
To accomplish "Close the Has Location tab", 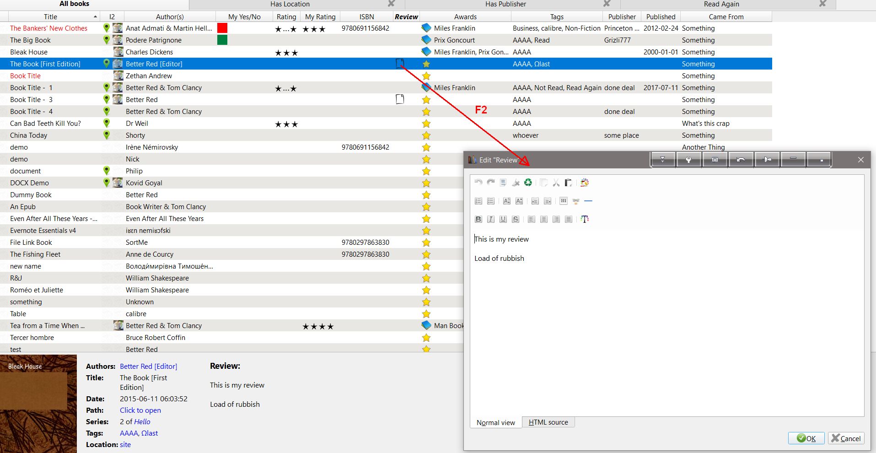I will point(391,4).
